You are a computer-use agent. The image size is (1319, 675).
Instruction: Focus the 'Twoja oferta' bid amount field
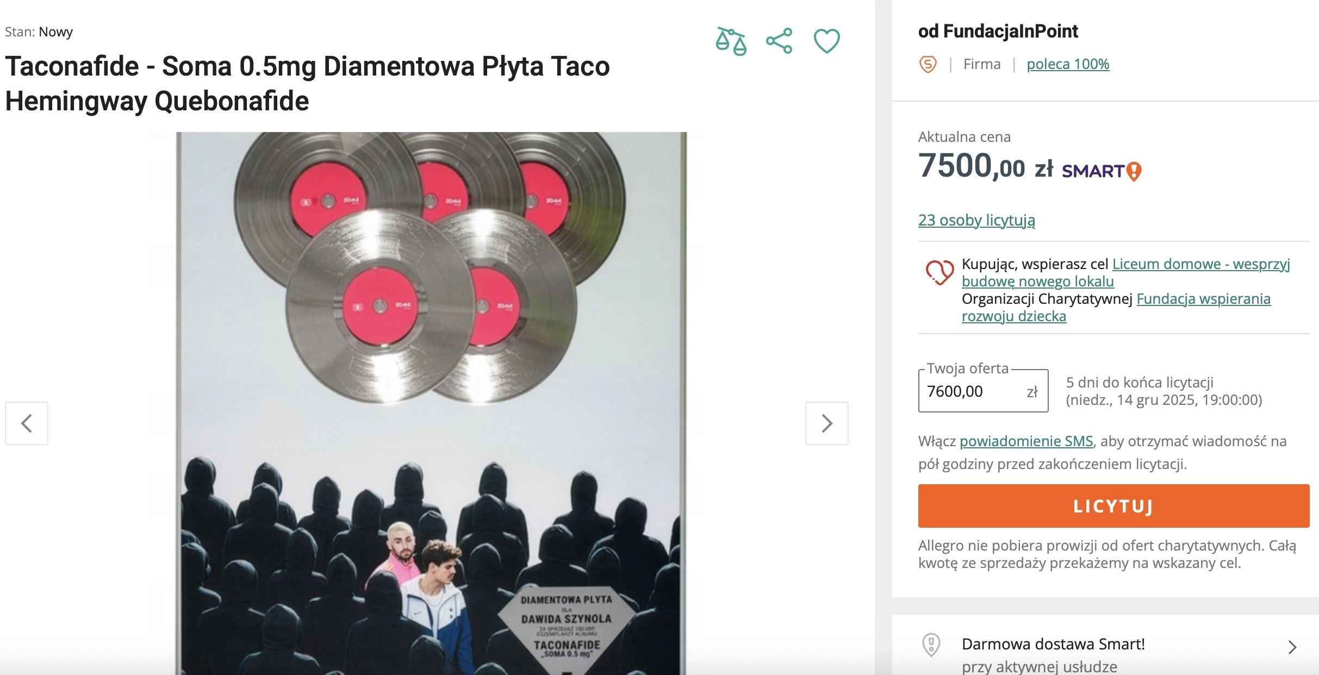(x=973, y=391)
